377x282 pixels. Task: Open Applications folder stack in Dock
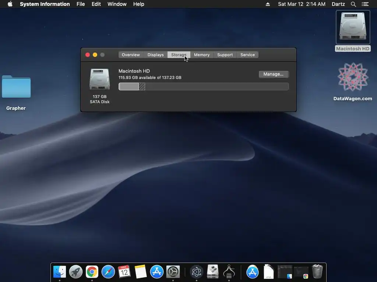tap(253, 272)
